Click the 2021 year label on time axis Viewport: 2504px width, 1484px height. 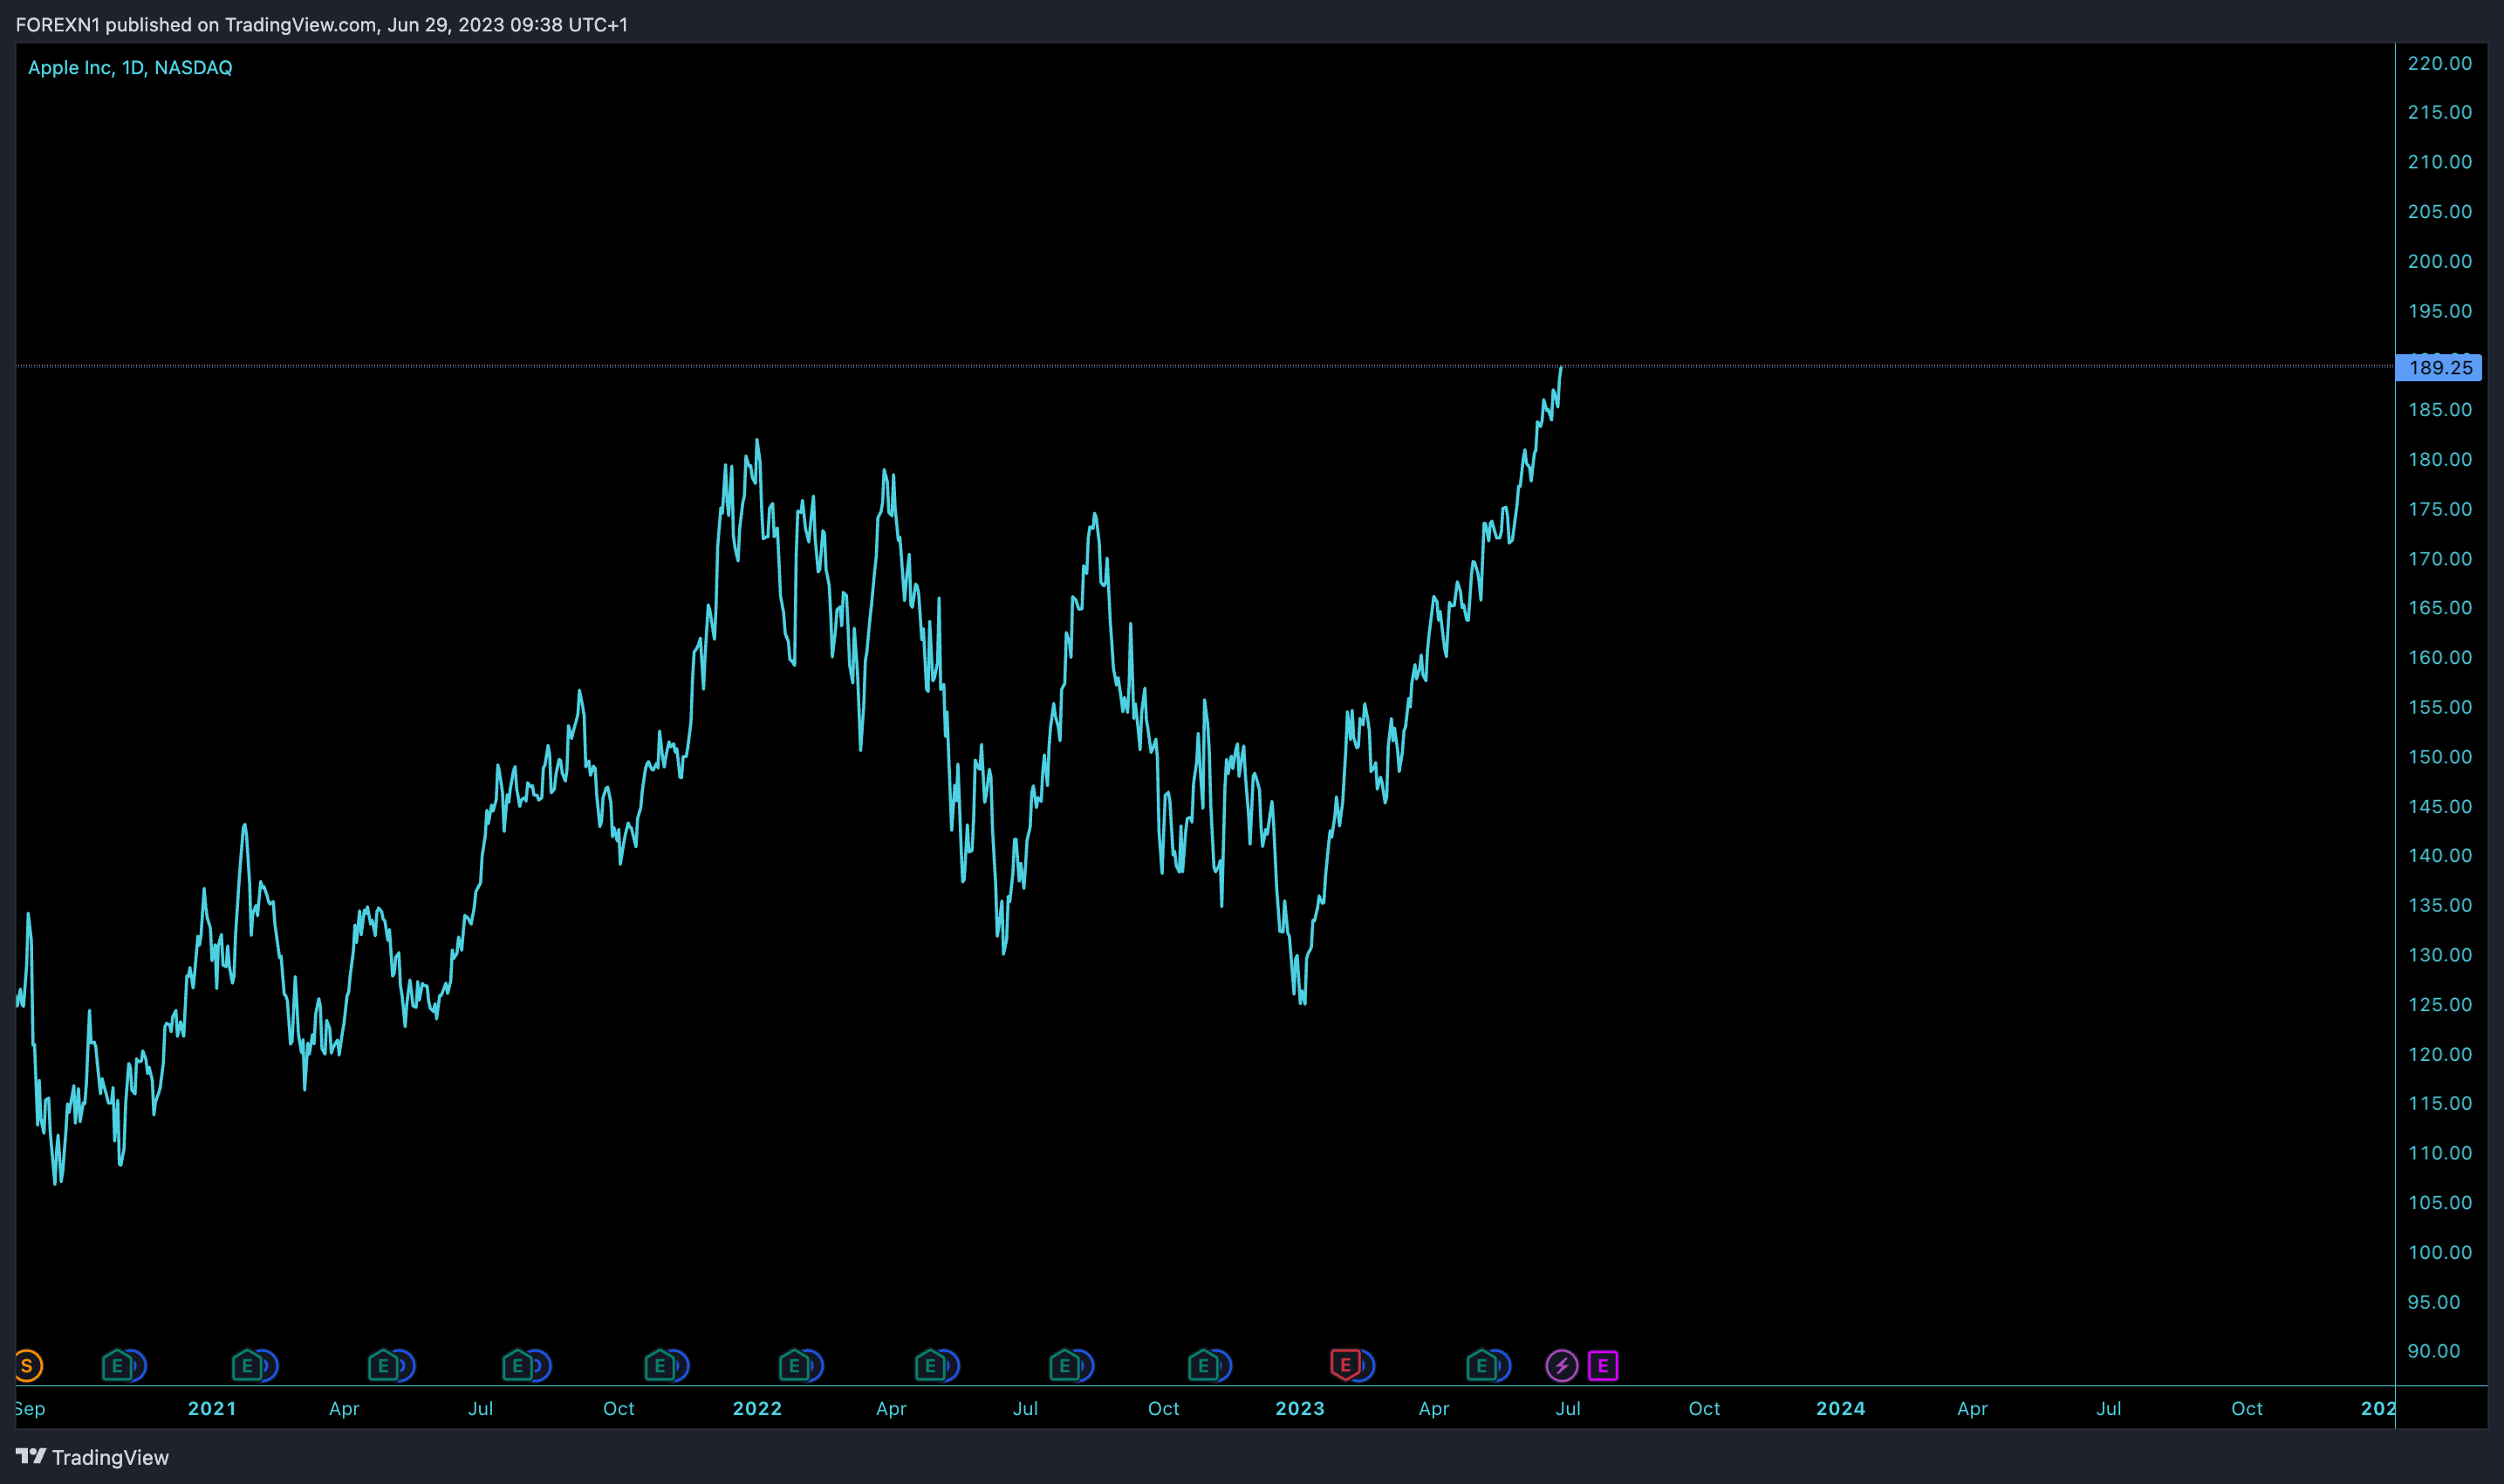212,1408
